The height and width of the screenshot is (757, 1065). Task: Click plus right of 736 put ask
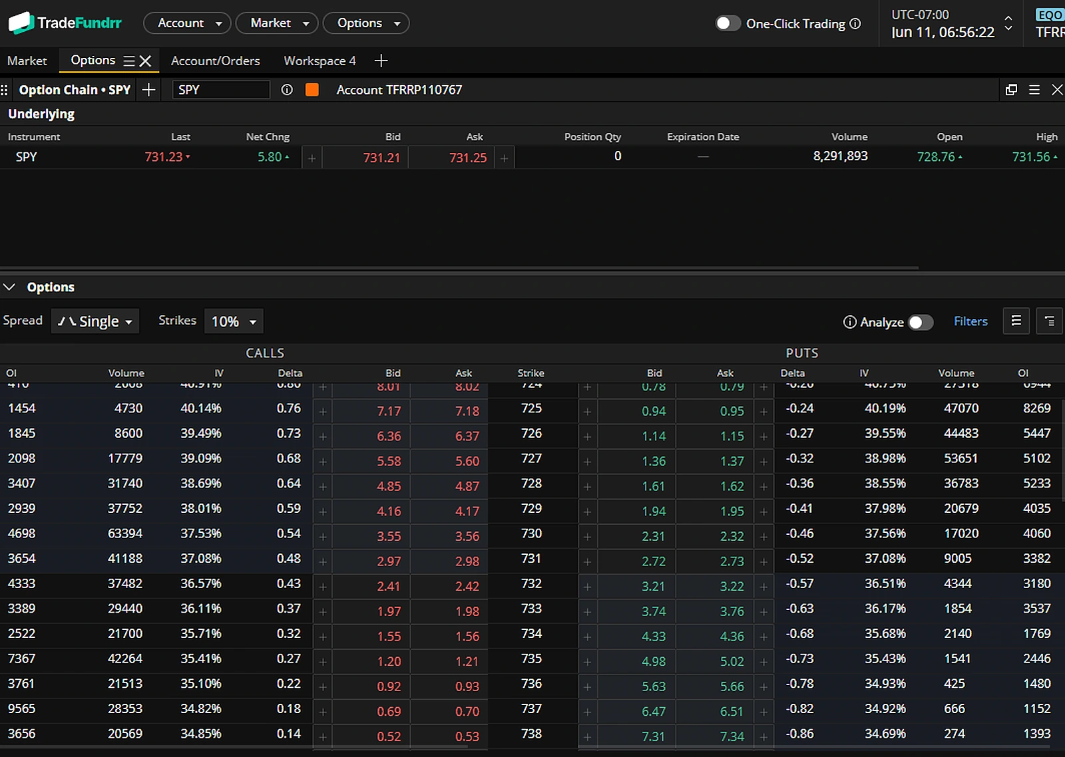tap(763, 686)
